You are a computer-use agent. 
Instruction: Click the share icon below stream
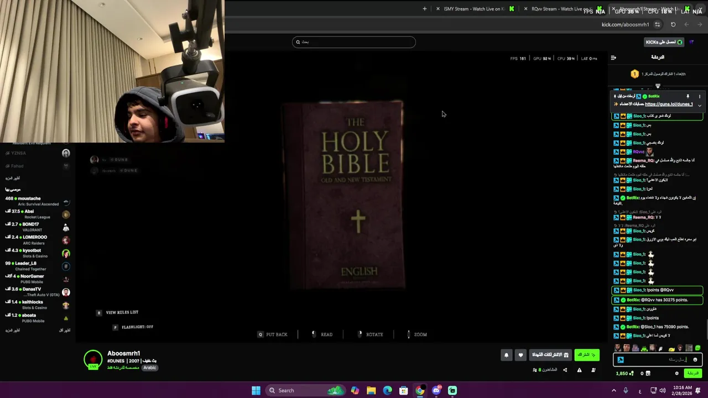tap(565, 370)
